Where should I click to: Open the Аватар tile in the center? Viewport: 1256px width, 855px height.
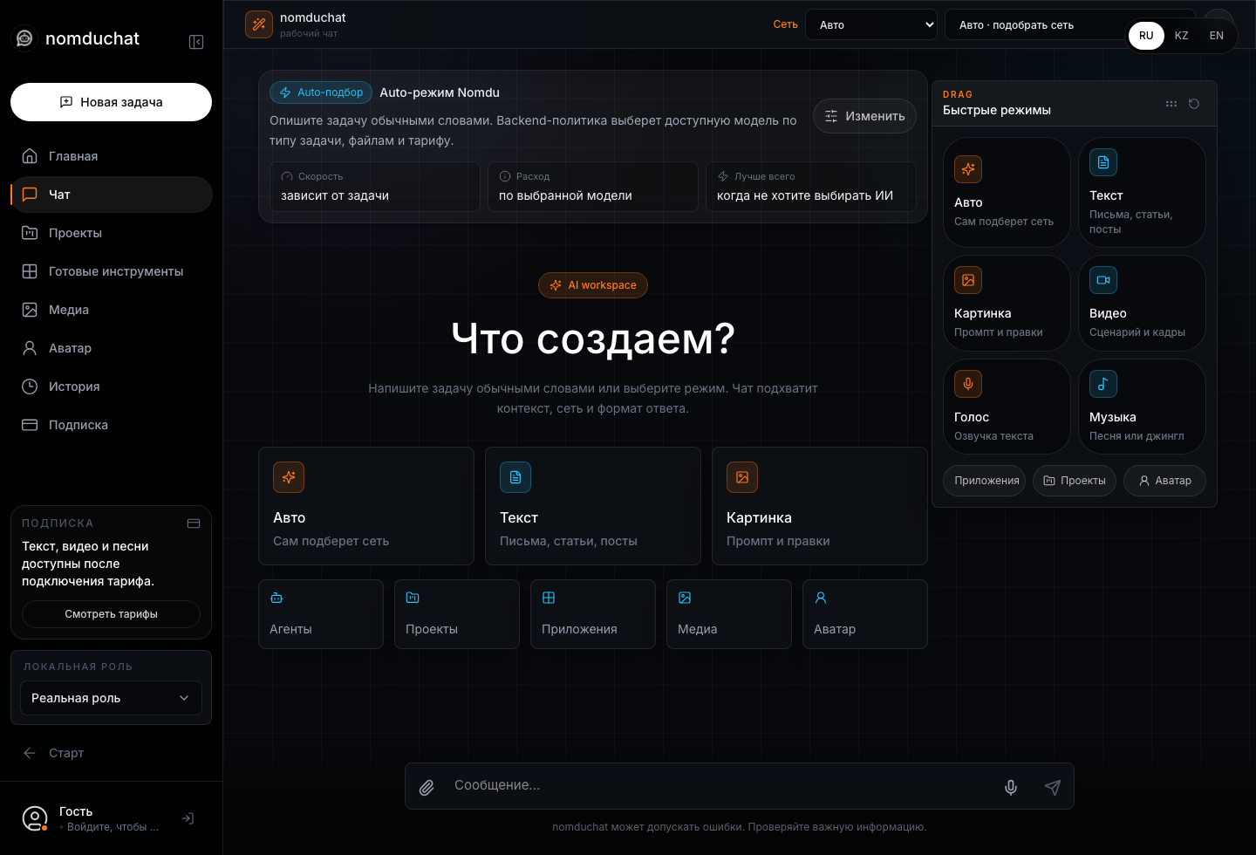pyautogui.click(x=865, y=614)
